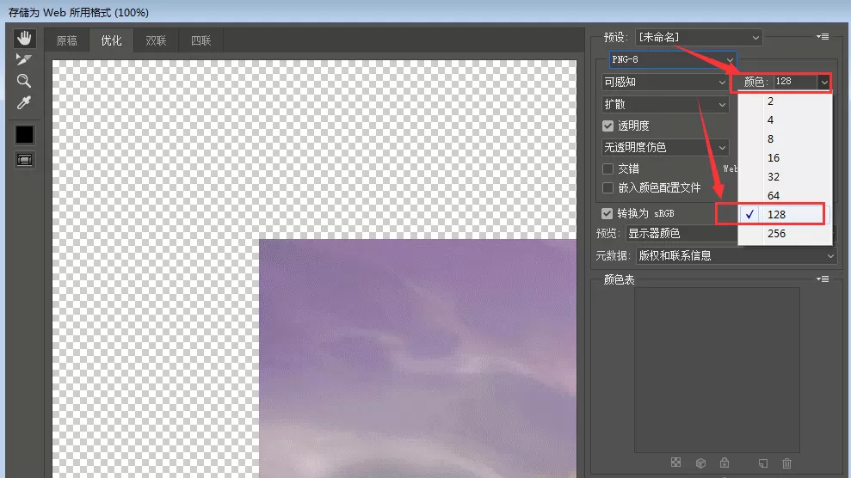Select the Eyedropper tool
The width and height of the screenshot is (851, 478).
tap(24, 102)
